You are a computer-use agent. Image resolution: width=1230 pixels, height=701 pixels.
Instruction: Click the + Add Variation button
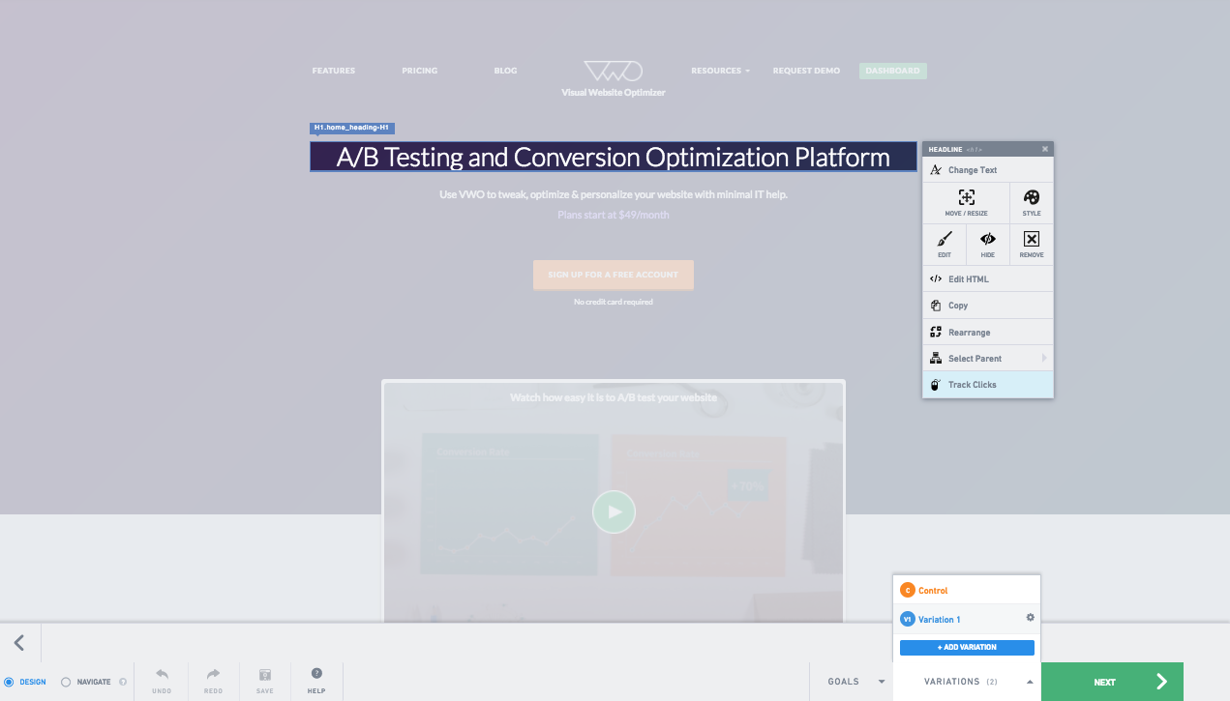967,648
